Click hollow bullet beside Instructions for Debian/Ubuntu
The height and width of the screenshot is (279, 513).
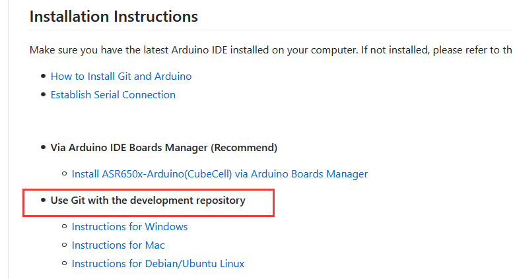point(65,263)
